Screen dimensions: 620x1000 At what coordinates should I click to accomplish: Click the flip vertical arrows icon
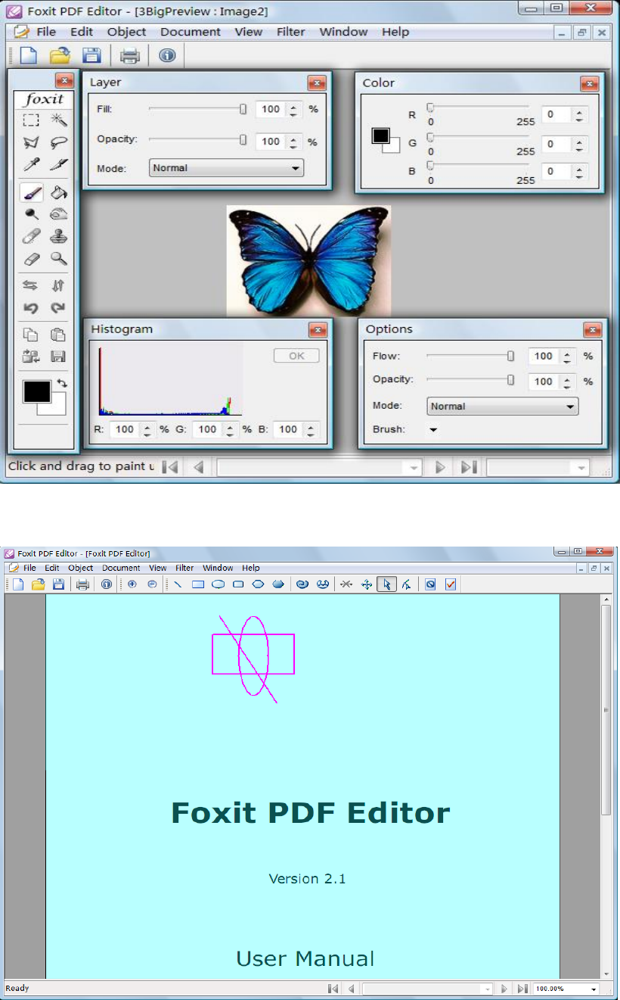[x=58, y=285]
